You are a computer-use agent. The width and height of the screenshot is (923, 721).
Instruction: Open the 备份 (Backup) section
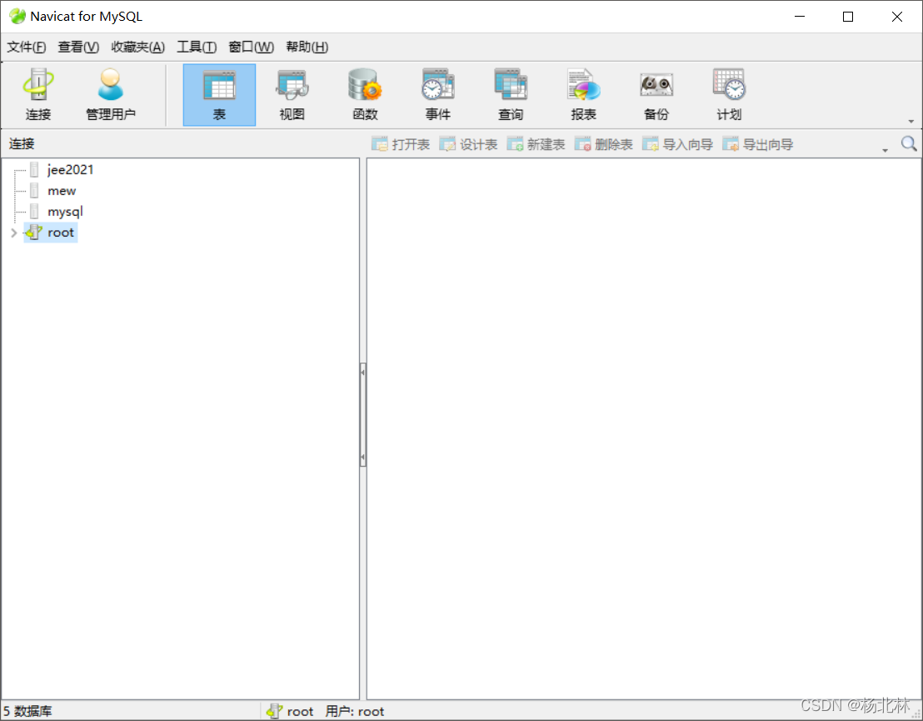(x=656, y=95)
